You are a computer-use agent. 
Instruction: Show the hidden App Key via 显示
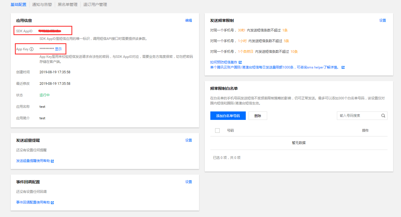[x=58, y=49]
